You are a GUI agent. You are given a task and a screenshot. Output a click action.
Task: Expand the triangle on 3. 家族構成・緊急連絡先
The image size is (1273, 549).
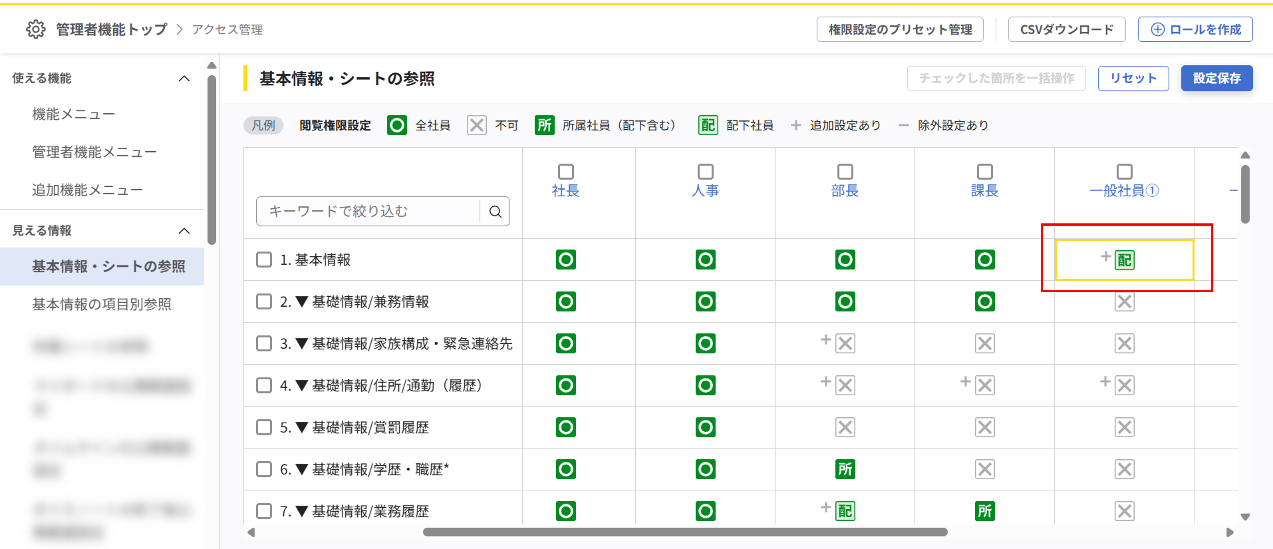click(301, 344)
